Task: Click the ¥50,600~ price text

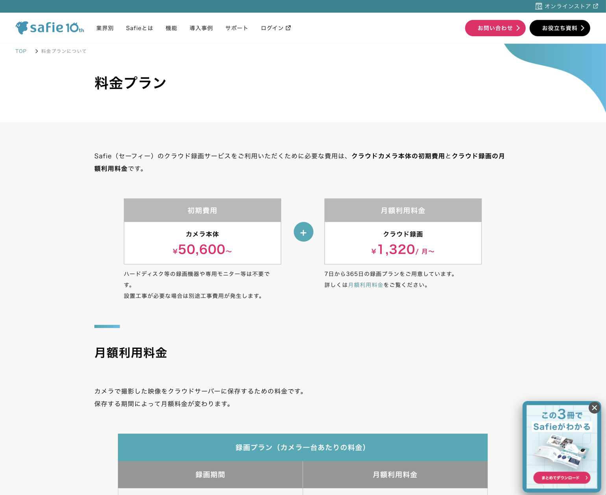Action: tap(202, 249)
